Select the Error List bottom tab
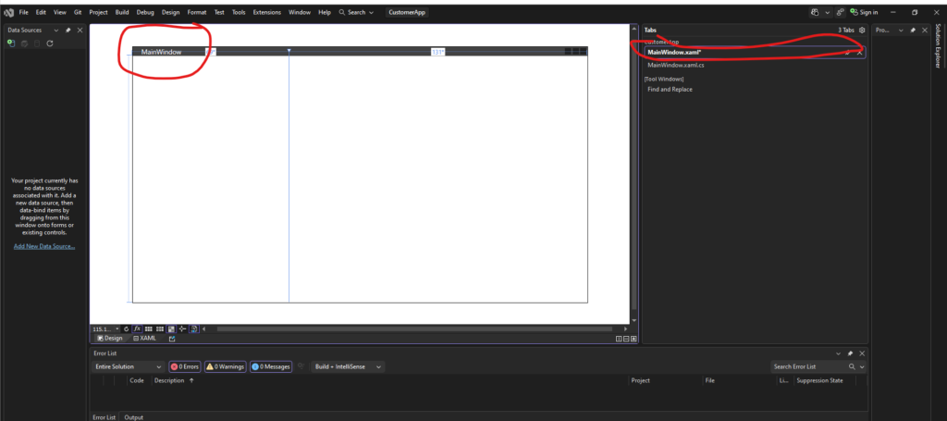 tap(104, 416)
